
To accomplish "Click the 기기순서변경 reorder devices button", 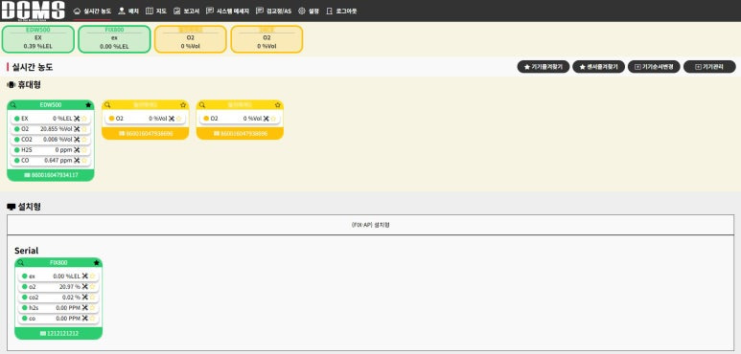I will click(x=654, y=67).
